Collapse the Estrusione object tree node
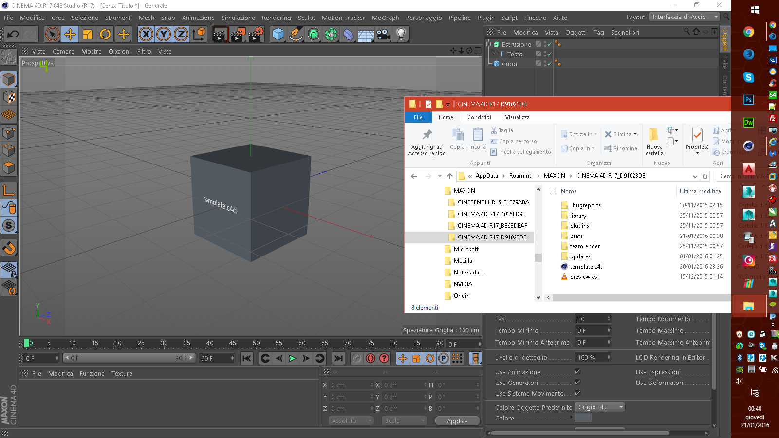Viewport: 779px width, 438px height. (489, 44)
